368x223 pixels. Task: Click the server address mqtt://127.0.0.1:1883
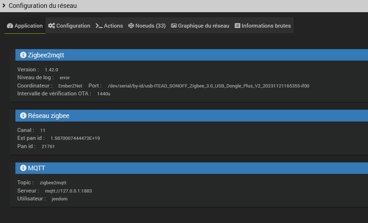click(x=68, y=191)
